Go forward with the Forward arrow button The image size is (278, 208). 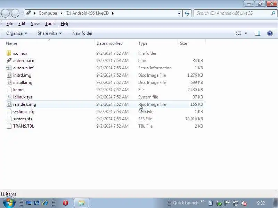coord(15,13)
